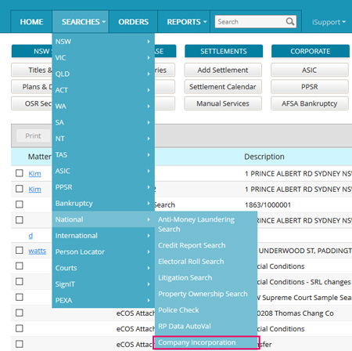Viewport: 352px width, 351px height.
Task: Expand the NSW submenu
Action: click(103, 42)
